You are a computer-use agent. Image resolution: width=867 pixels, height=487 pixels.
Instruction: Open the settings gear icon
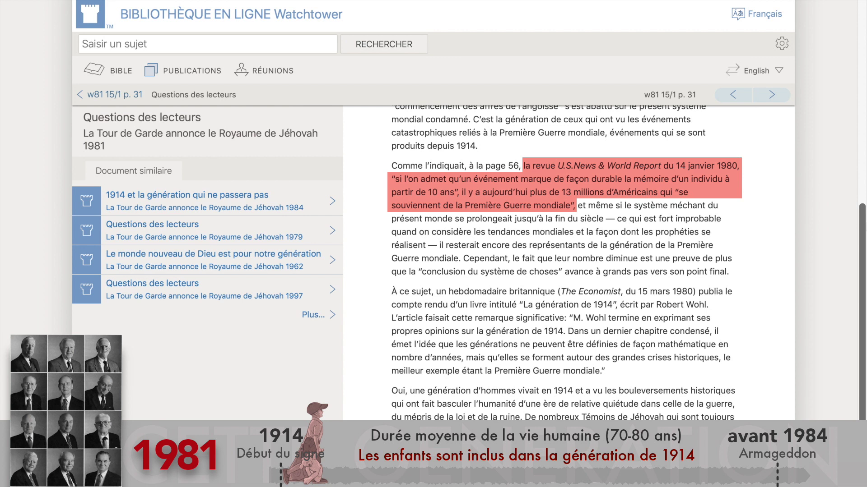point(782,43)
